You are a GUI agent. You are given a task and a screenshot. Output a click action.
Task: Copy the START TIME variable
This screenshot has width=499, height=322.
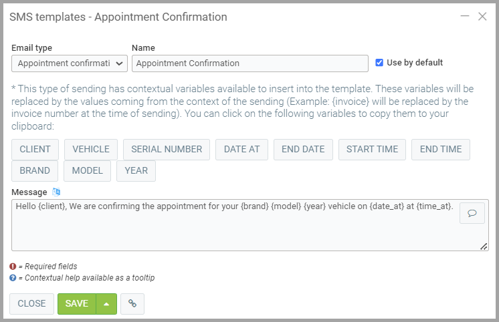coord(372,150)
